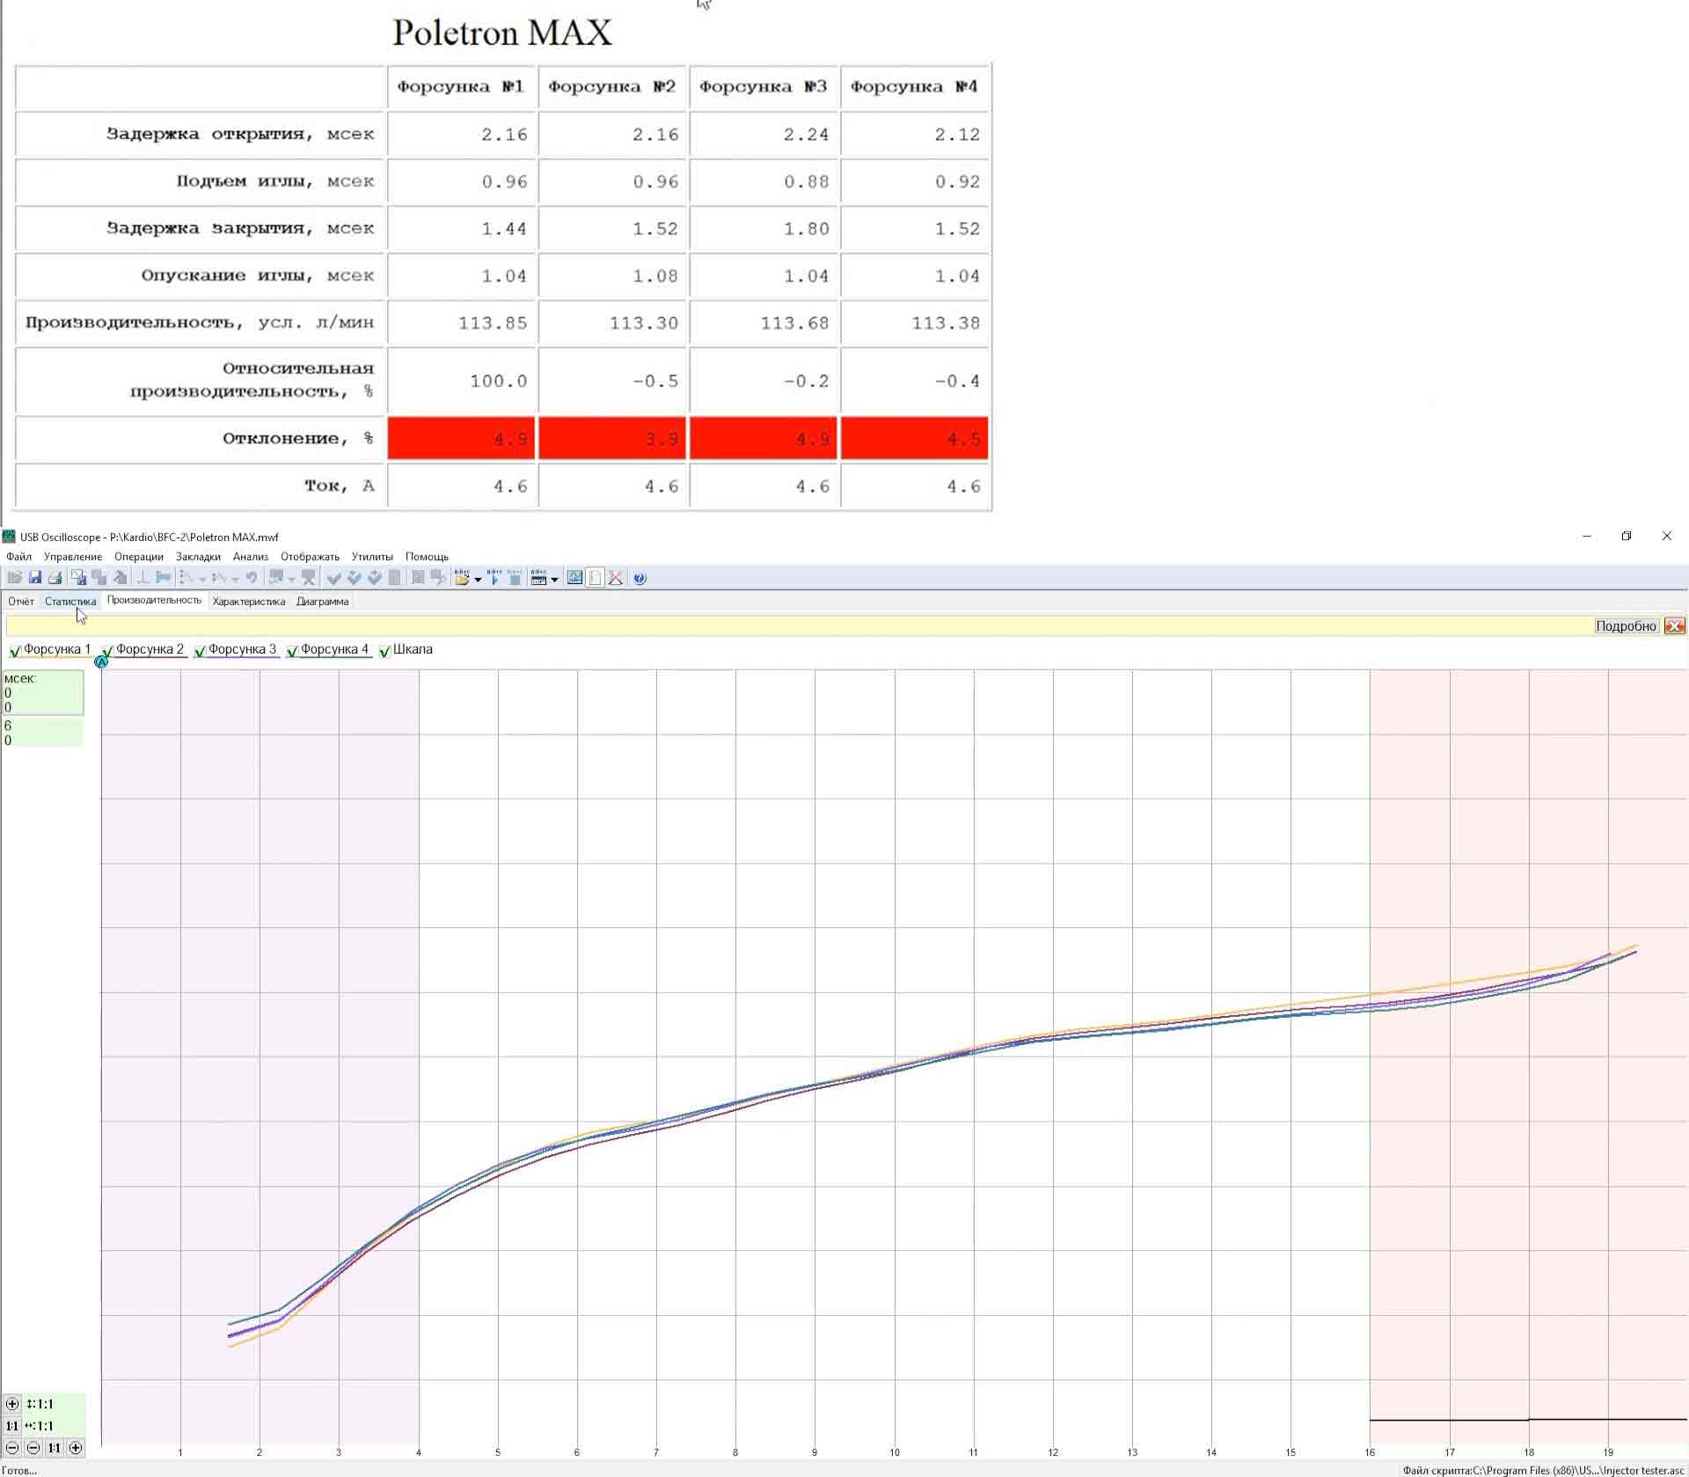
Task: Open the Файл menu
Action: click(x=18, y=557)
